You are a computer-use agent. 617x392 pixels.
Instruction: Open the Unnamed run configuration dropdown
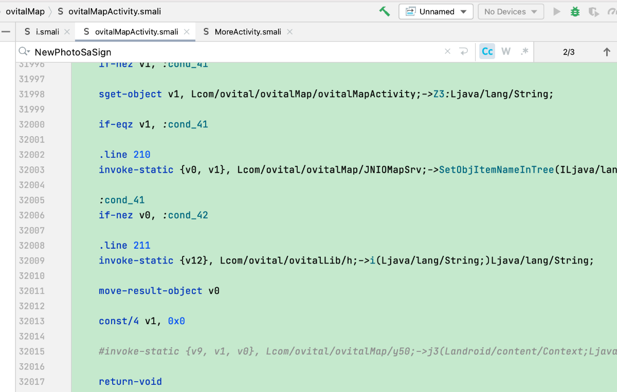(436, 11)
